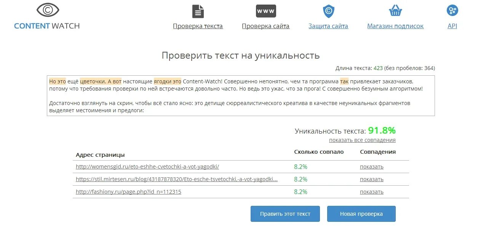Click the Совпадения column header
Viewport: 478px width, 226px height.
378,152
